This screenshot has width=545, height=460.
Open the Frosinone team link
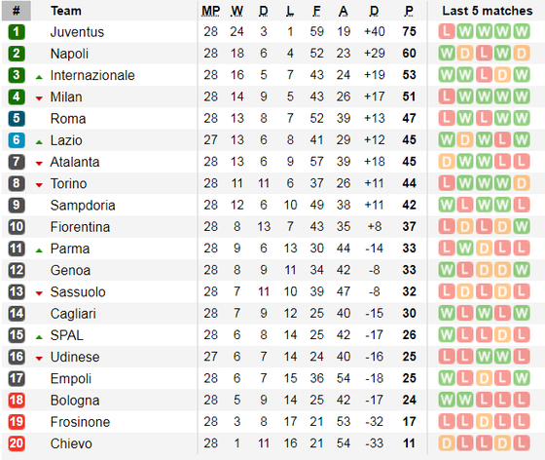pos(80,422)
